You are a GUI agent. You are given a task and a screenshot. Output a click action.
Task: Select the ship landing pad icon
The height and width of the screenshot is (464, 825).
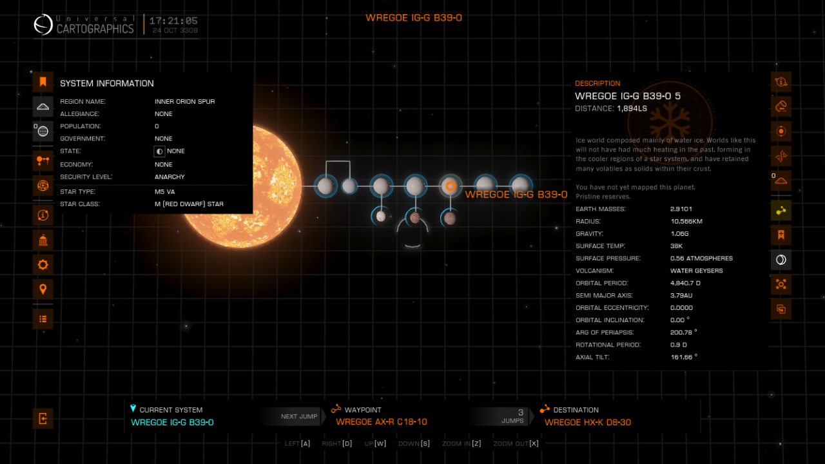coord(43,106)
